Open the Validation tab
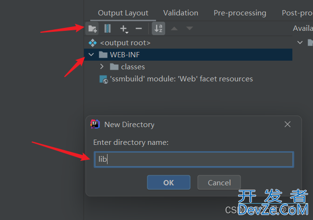 [x=181, y=13]
